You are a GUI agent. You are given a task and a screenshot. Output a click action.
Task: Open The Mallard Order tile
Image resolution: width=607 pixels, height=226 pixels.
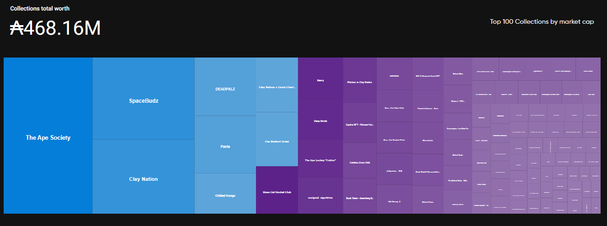tap(277, 139)
